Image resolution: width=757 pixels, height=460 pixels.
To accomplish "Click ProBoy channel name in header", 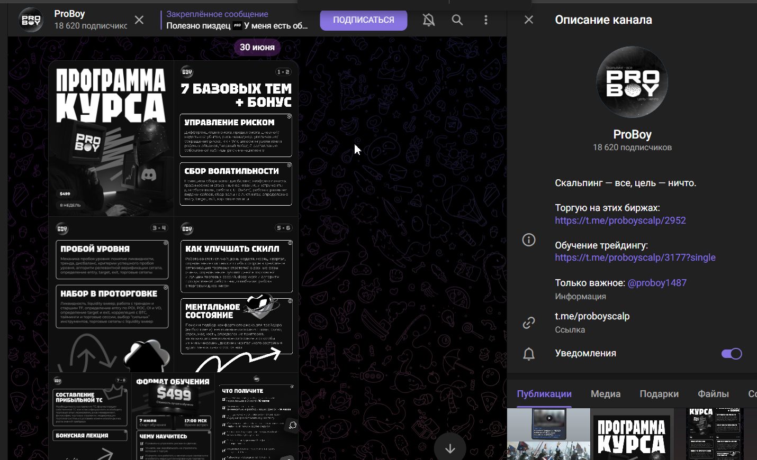I will click(x=69, y=14).
